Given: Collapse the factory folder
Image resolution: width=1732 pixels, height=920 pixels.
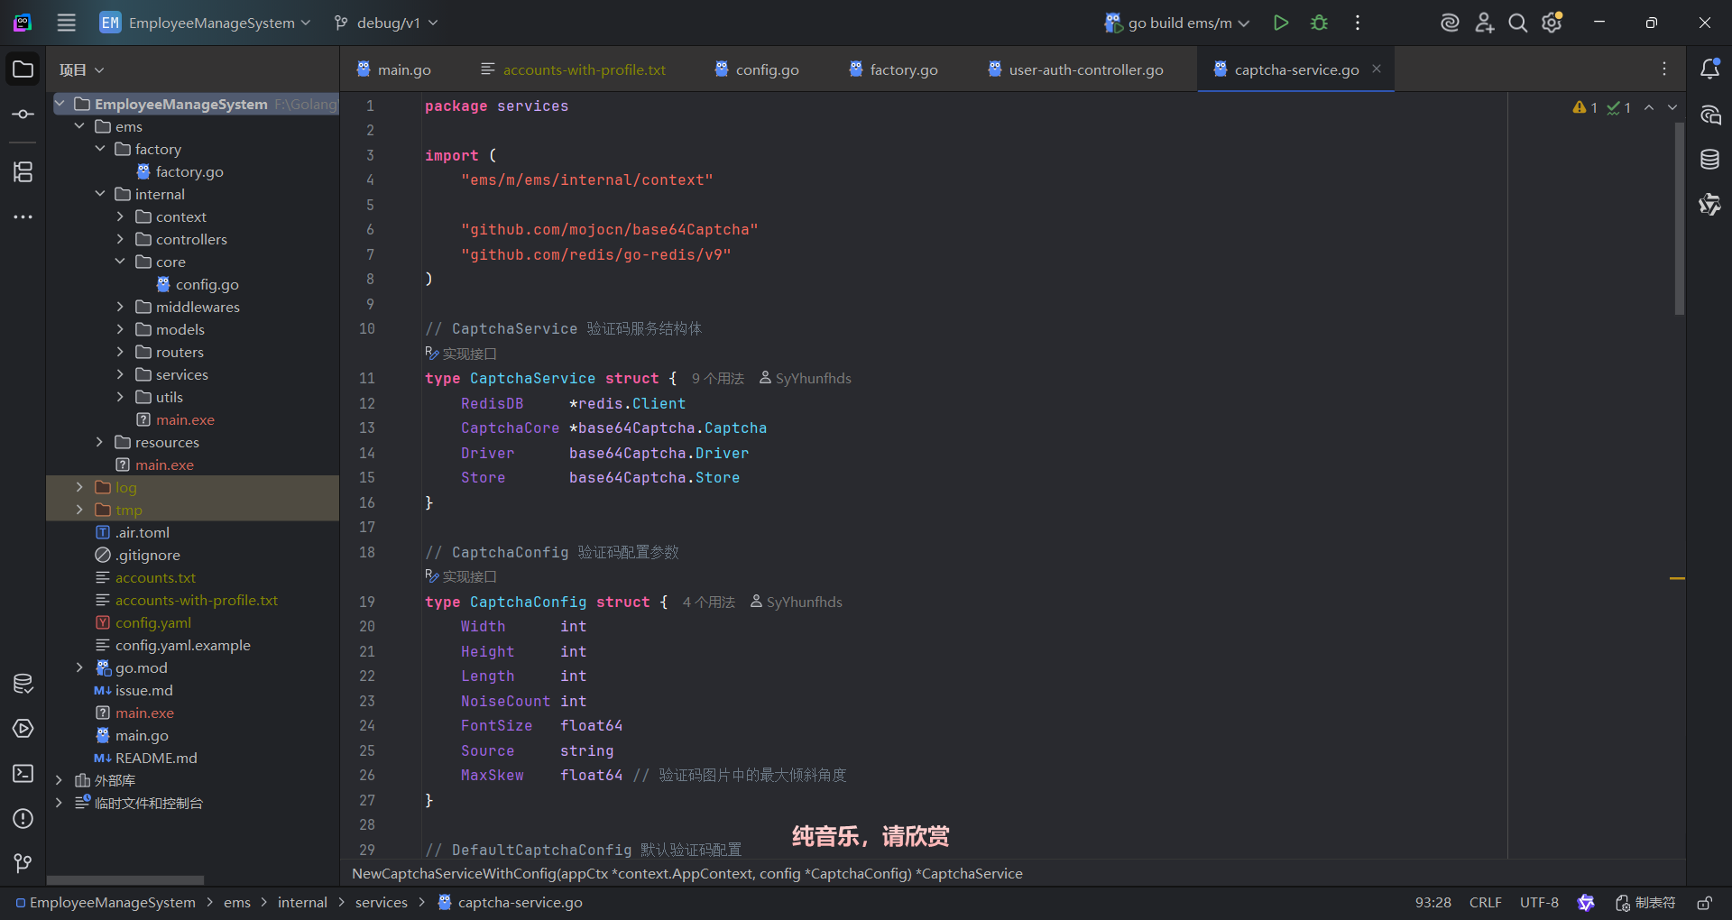Looking at the screenshot, I should 100,149.
